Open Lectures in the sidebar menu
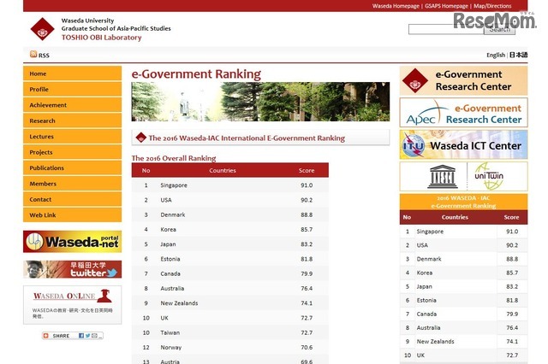The image size is (548, 364). (x=72, y=137)
